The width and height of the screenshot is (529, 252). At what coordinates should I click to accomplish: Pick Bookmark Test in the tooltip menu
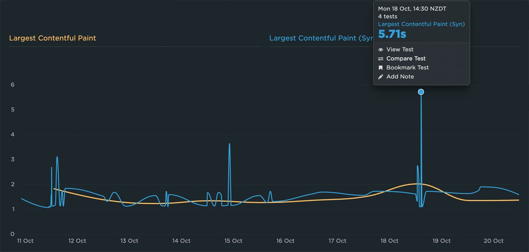[x=407, y=68]
